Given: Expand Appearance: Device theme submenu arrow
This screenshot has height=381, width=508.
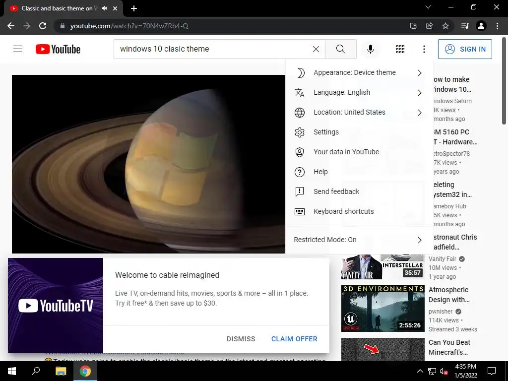Looking at the screenshot, I should click(x=420, y=73).
